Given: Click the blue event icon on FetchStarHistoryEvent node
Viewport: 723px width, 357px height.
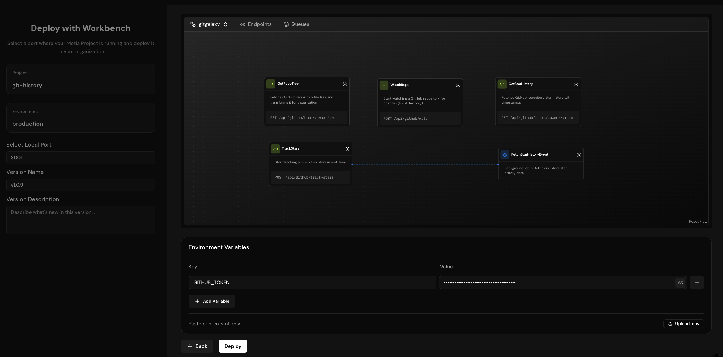Looking at the screenshot, I should coord(505,155).
